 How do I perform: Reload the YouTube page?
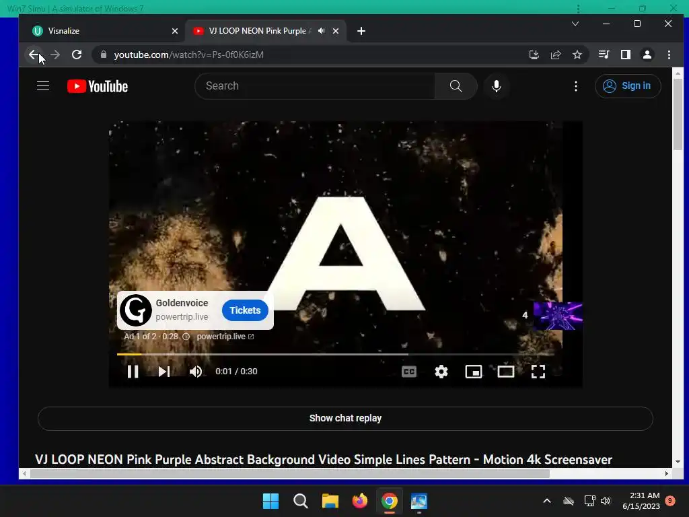[77, 55]
